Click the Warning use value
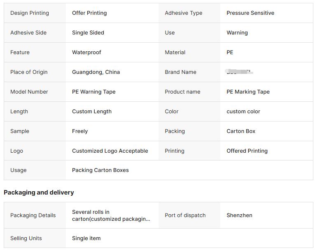 coord(237,33)
